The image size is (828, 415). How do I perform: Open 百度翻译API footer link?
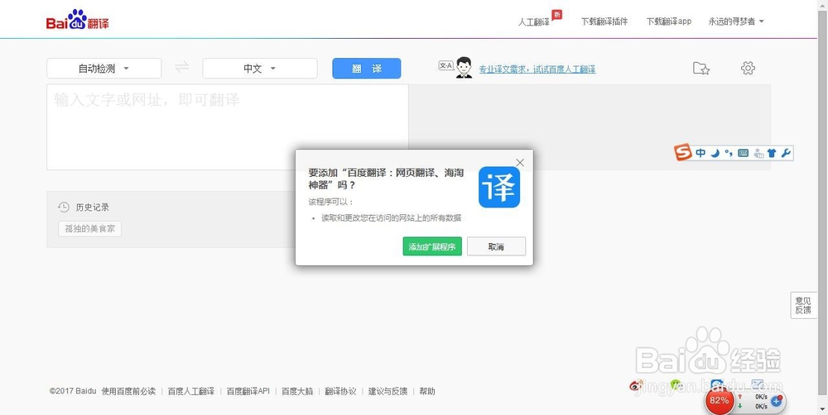click(x=248, y=391)
